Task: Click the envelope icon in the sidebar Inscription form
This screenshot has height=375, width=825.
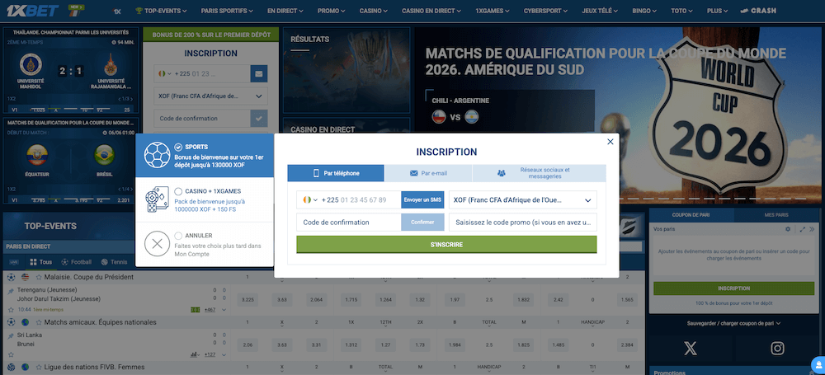Action: coord(259,74)
